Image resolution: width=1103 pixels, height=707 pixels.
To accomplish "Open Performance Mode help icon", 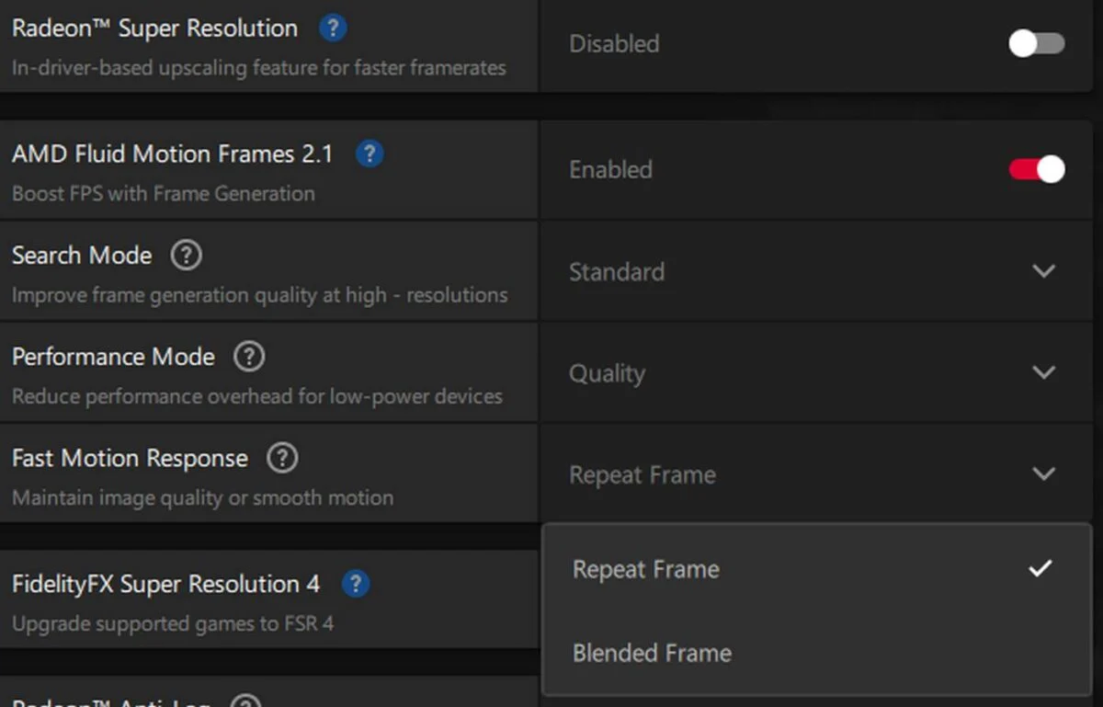I will point(249,357).
